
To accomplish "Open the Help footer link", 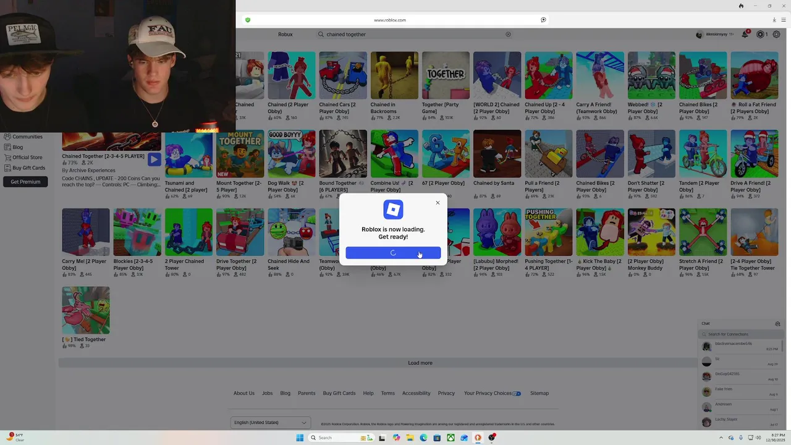I will (x=368, y=393).
